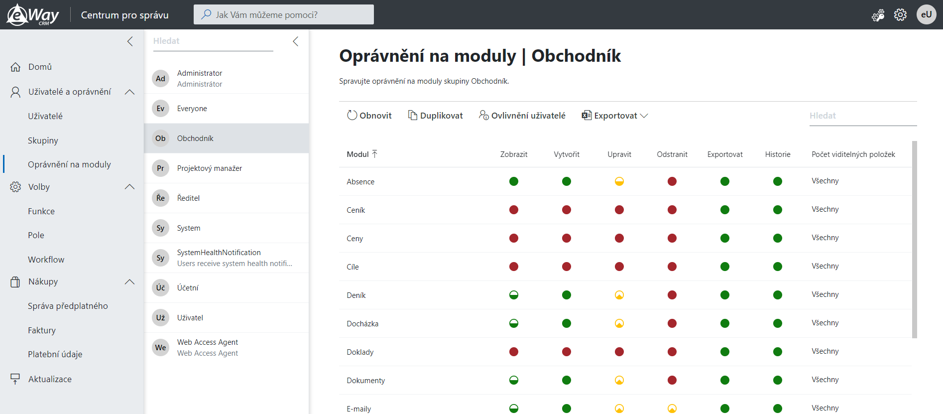Click the permissions table vertical scrollbar
Viewport: 943px width, 414px height.
(x=914, y=240)
